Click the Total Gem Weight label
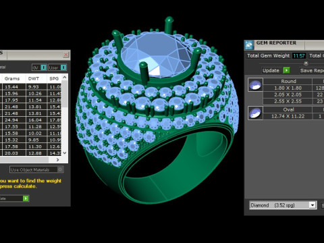Image resolution: width=324 pixels, height=243 pixels. pyautogui.click(x=268, y=55)
